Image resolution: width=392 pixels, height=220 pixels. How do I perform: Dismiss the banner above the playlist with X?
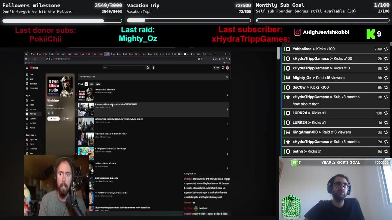coord(227,77)
